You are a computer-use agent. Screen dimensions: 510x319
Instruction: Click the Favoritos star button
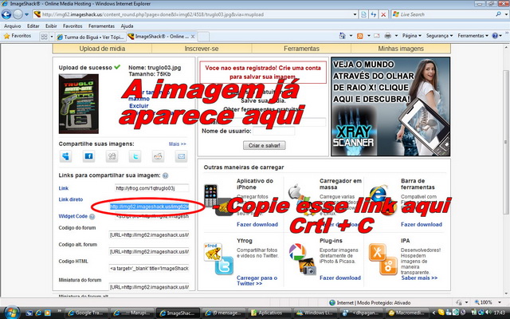[18, 36]
